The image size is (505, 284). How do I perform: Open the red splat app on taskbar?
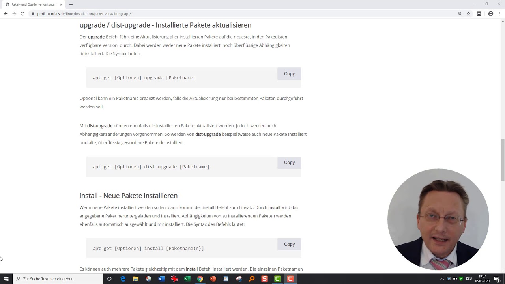point(174,278)
